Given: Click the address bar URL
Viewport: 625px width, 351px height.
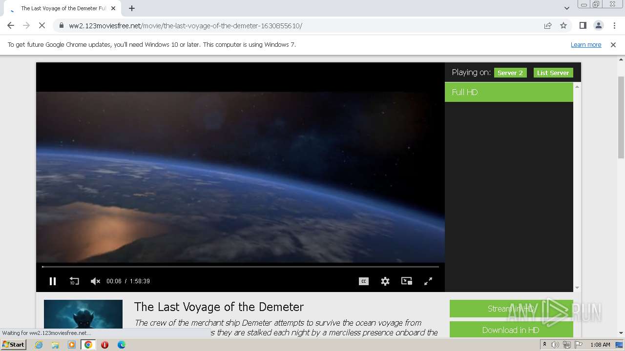Looking at the screenshot, I should pyautogui.click(x=186, y=26).
